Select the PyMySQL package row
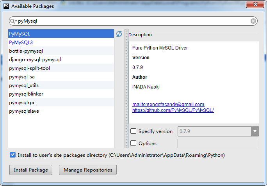267x186 pixels. click(x=61, y=34)
